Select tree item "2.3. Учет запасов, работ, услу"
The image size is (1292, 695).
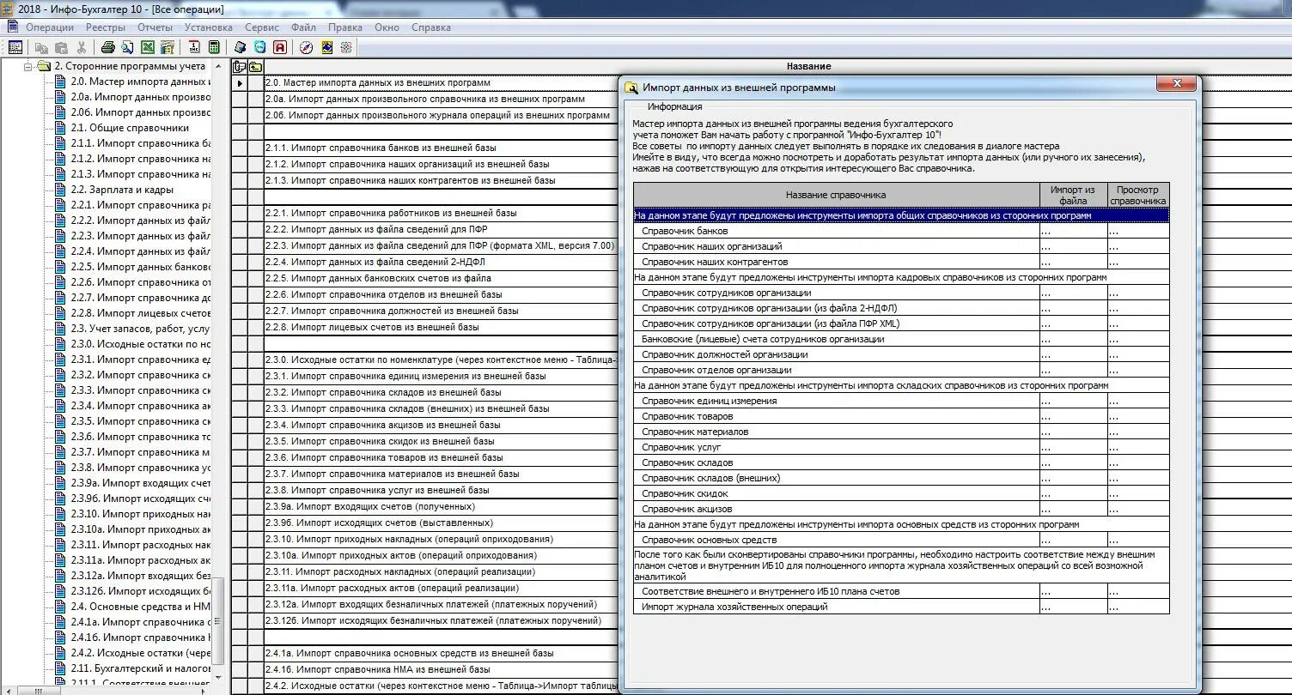coord(140,329)
